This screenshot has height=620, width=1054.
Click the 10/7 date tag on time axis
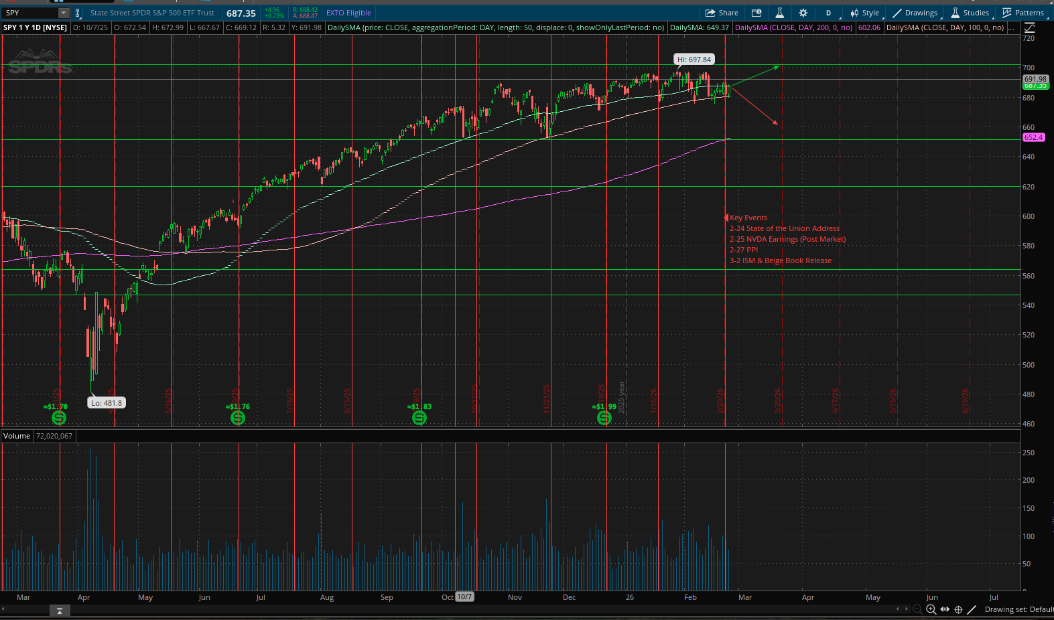[464, 597]
